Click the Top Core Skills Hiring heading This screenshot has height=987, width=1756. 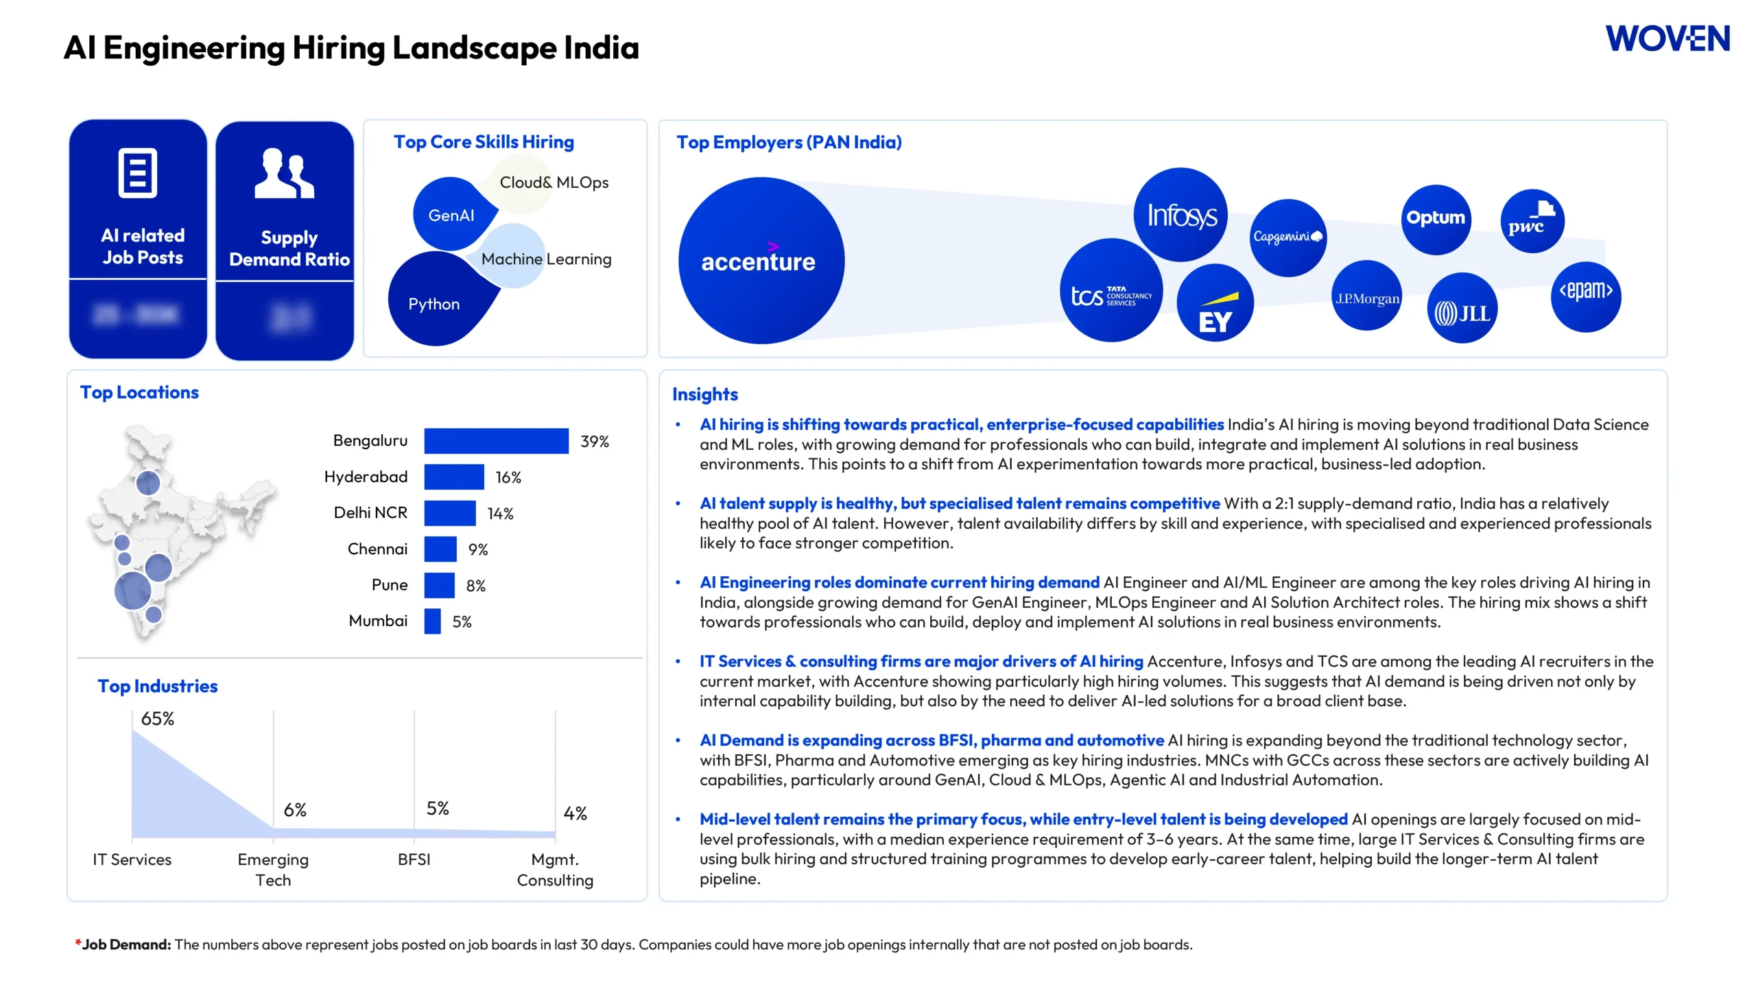point(484,142)
